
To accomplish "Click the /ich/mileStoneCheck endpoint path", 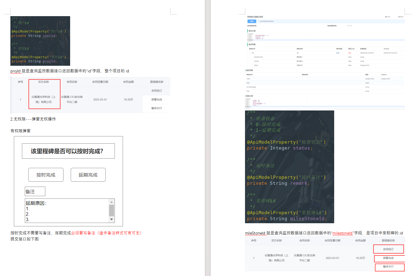I will [x=266, y=21].
